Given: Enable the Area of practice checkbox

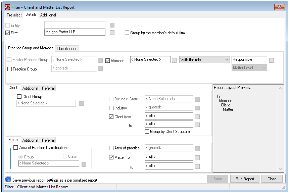Looking at the screenshot, I should tap(111, 148).
